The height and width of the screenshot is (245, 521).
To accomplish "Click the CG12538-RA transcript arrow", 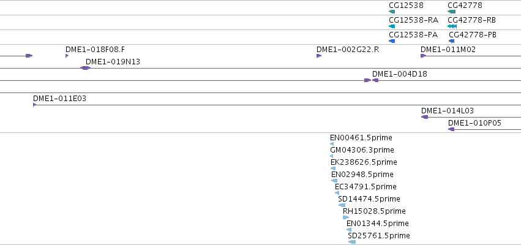I will (x=392, y=26).
